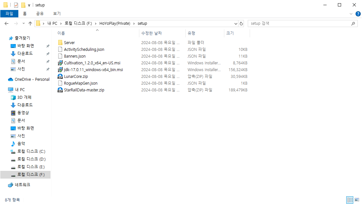This screenshot has width=362, height=204.
Task: Open recent locations dropdown arrow
Action: [x=23, y=23]
